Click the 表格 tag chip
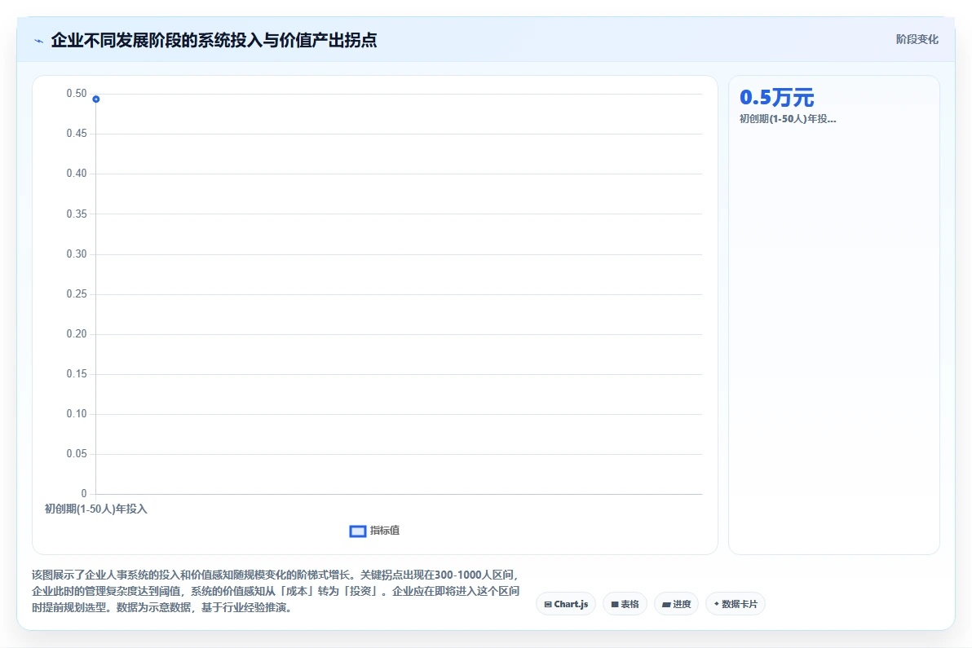This screenshot has height=648, width=972. pos(625,604)
